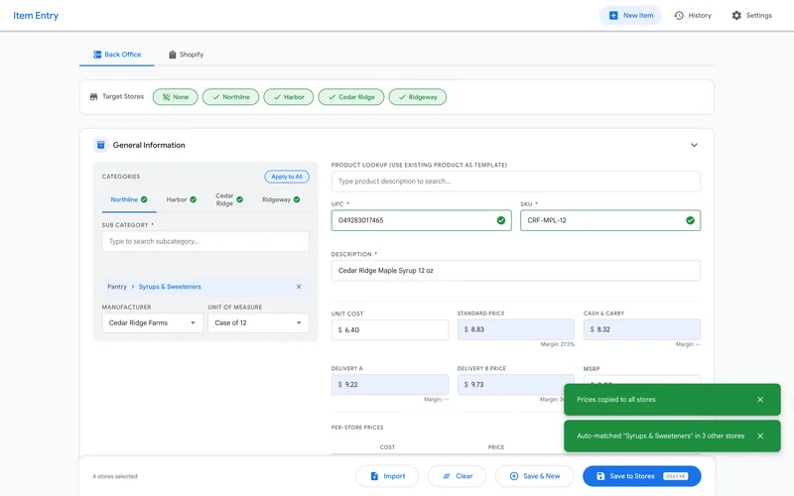The width and height of the screenshot is (794, 496).
Task: Click the green check next to Harbor category tab
Action: coord(193,199)
